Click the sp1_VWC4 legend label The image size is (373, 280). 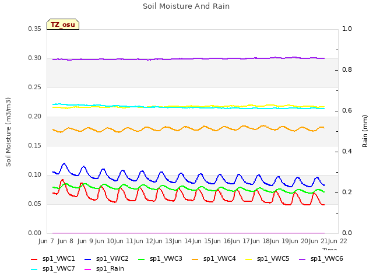coord(219,258)
